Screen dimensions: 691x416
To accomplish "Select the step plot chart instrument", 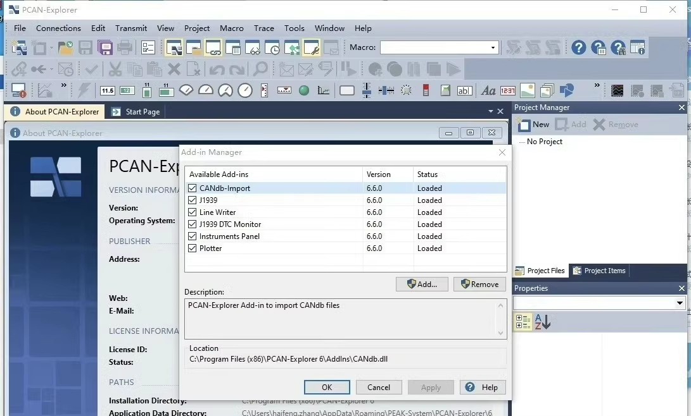I will click(324, 90).
